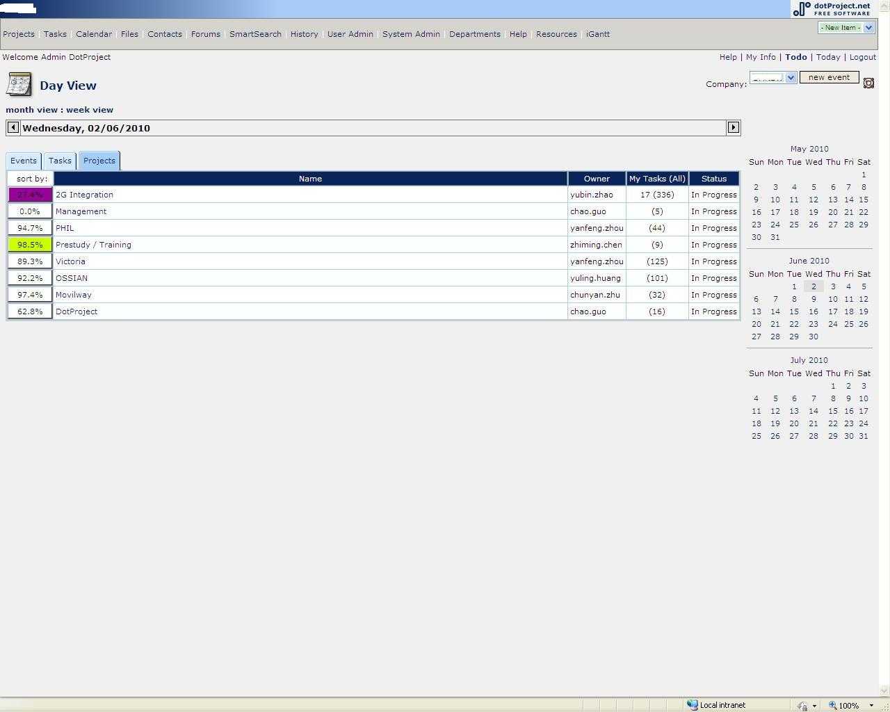
Task: Open SmartSearch in navigation bar
Action: (255, 34)
